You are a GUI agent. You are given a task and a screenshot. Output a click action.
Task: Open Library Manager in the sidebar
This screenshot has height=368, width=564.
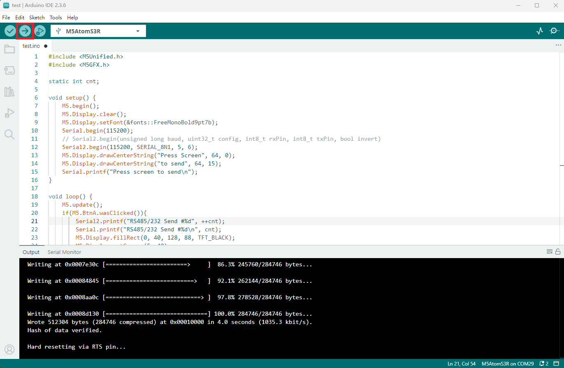pos(9,91)
